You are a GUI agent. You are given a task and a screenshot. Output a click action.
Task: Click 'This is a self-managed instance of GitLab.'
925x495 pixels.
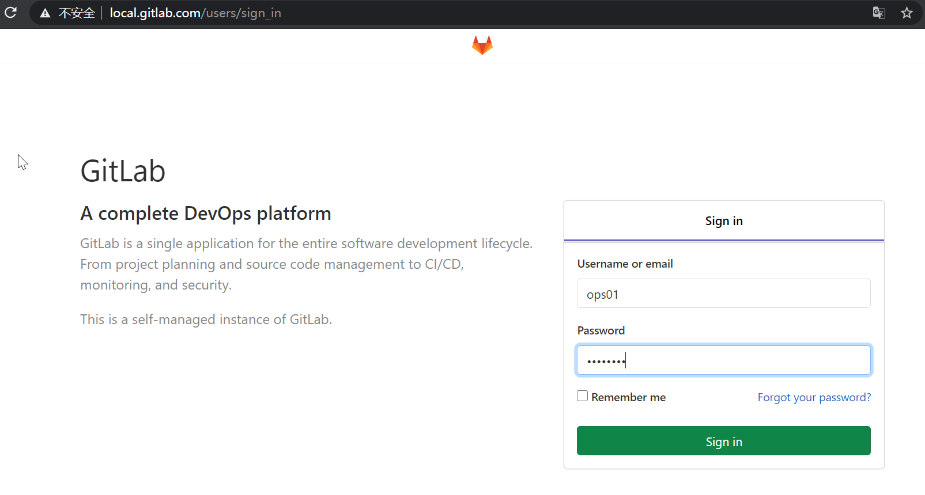[206, 319]
